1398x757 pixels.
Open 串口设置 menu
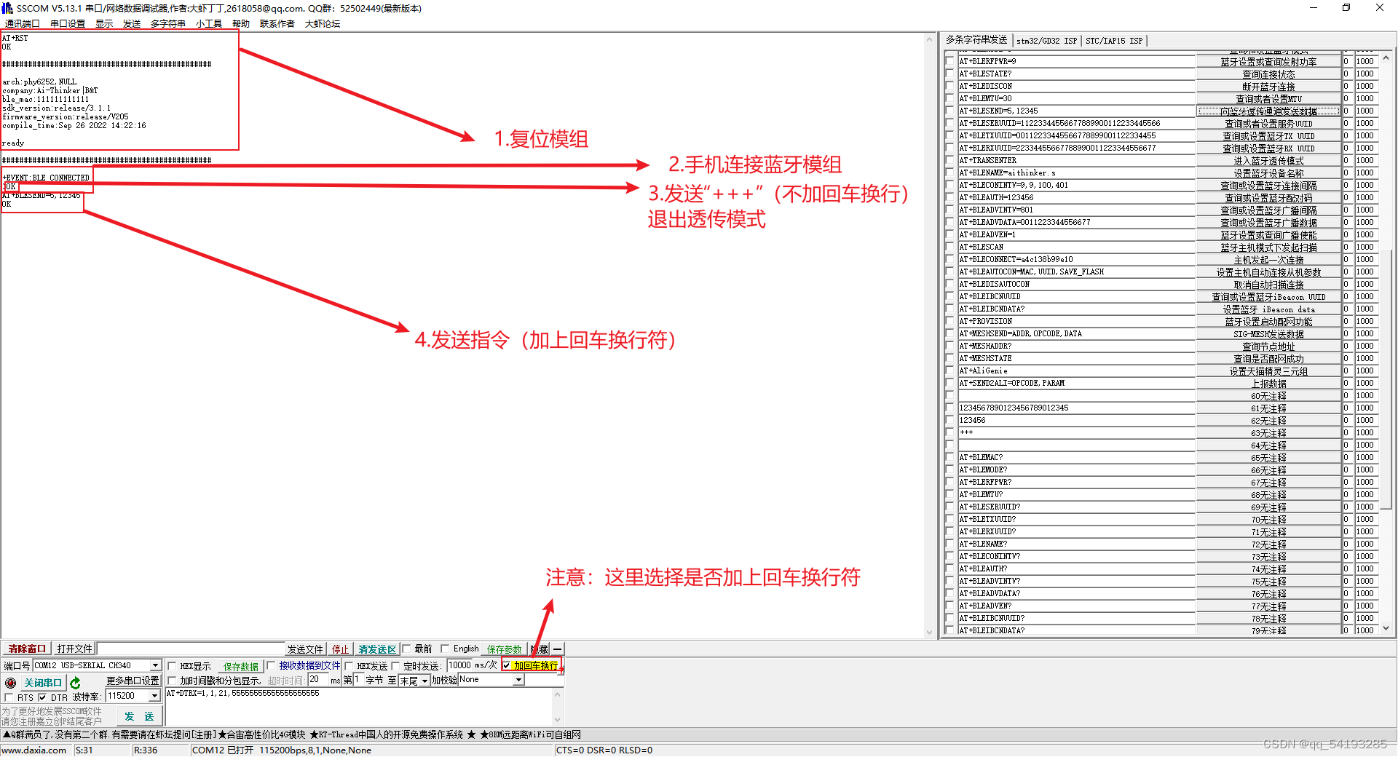pyautogui.click(x=68, y=24)
